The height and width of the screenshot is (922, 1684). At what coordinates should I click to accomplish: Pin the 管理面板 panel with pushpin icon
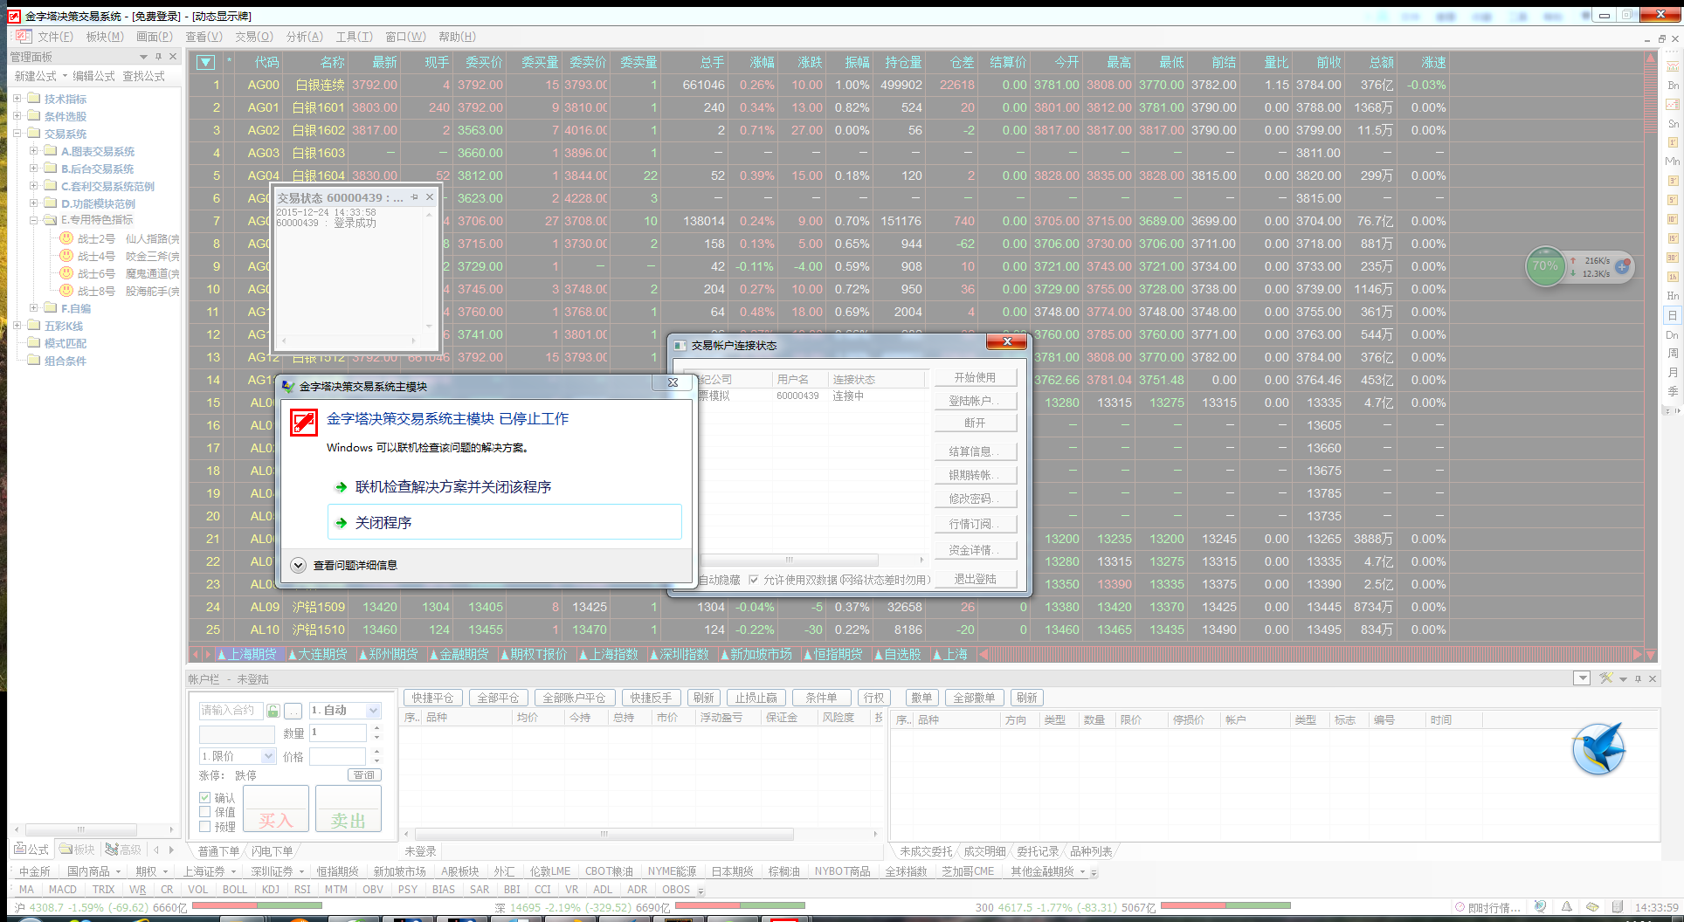[x=158, y=57]
